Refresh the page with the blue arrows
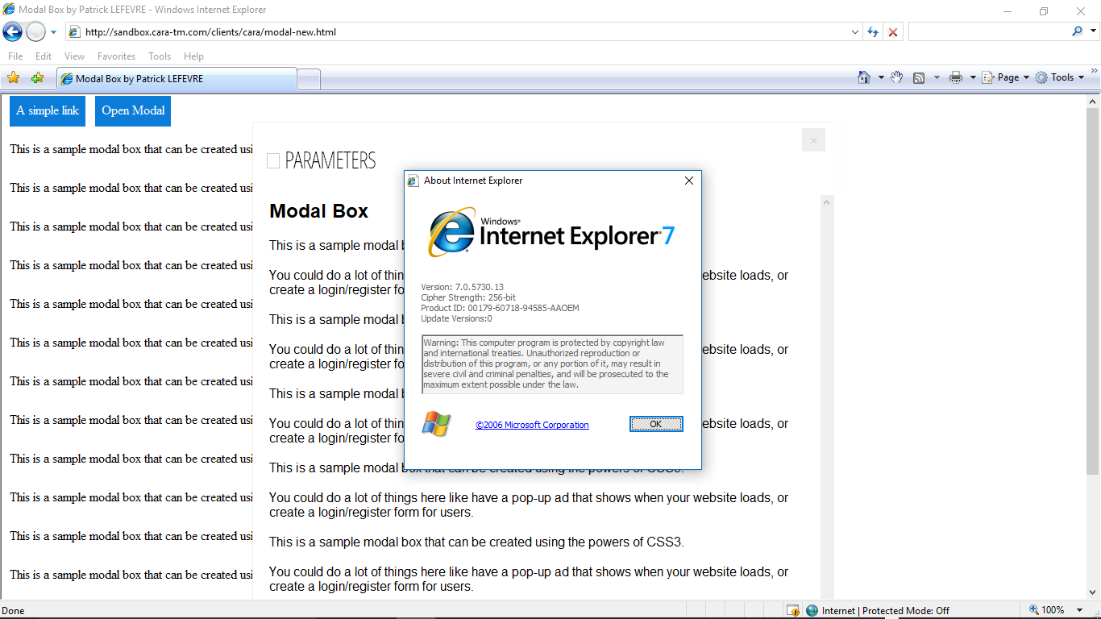1101x619 pixels. point(873,32)
